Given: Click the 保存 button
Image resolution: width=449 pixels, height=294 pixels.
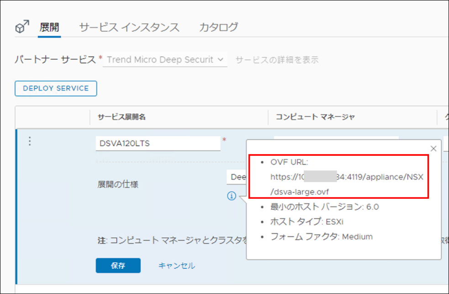Looking at the screenshot, I should point(118,265).
